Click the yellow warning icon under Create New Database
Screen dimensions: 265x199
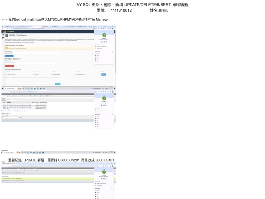click(7, 48)
